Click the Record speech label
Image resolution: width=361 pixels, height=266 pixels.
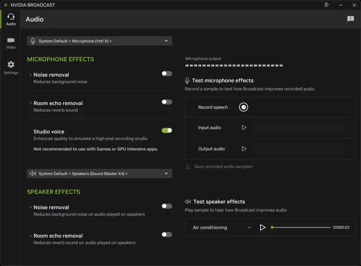[x=213, y=107]
